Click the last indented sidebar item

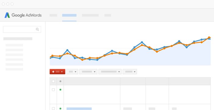14,69
